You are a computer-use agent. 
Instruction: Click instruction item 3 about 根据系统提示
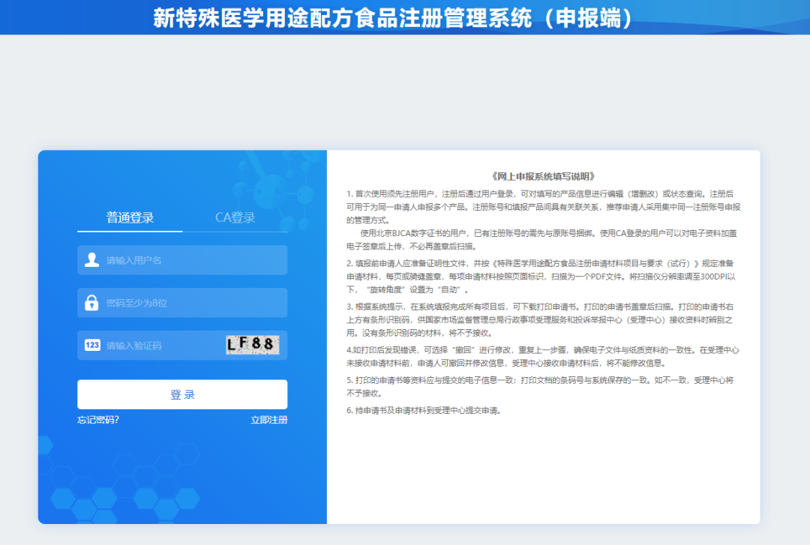coord(543,320)
